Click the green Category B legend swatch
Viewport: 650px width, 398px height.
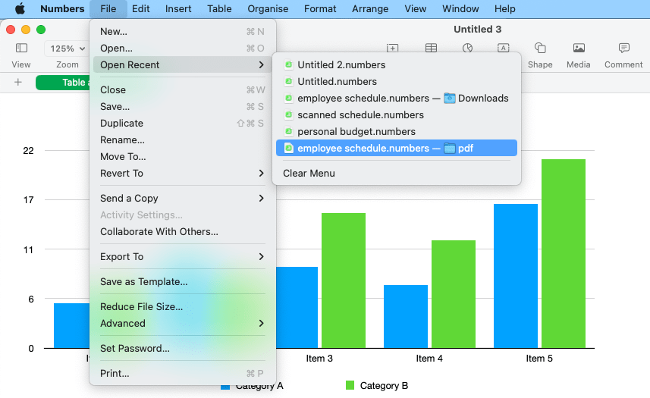tap(350, 386)
